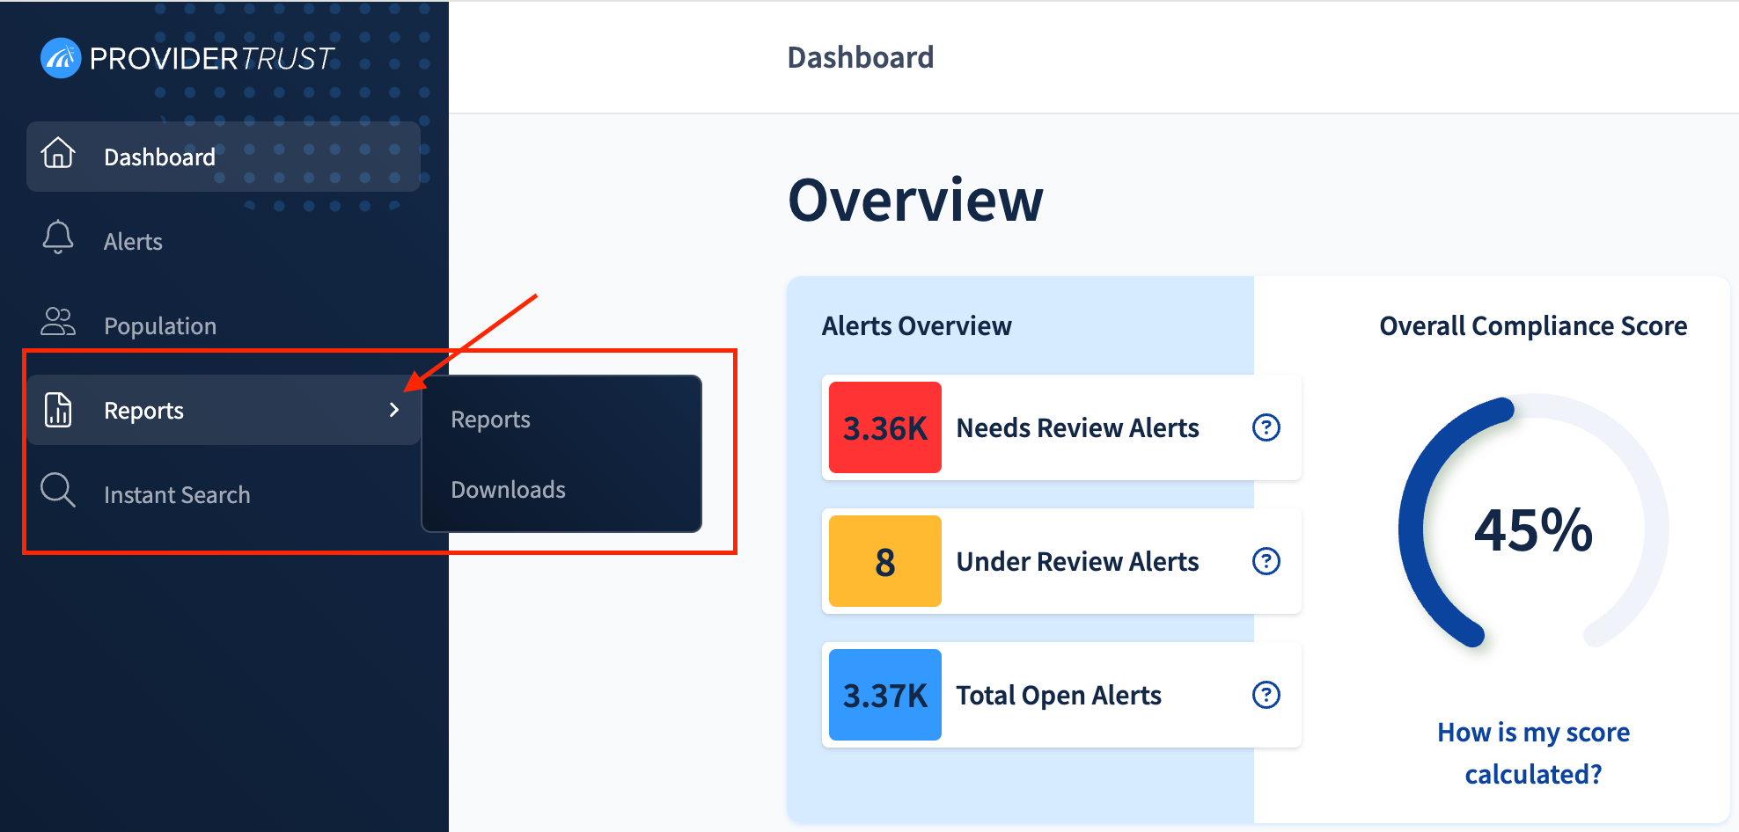Click the Reports document chart icon

[58, 410]
